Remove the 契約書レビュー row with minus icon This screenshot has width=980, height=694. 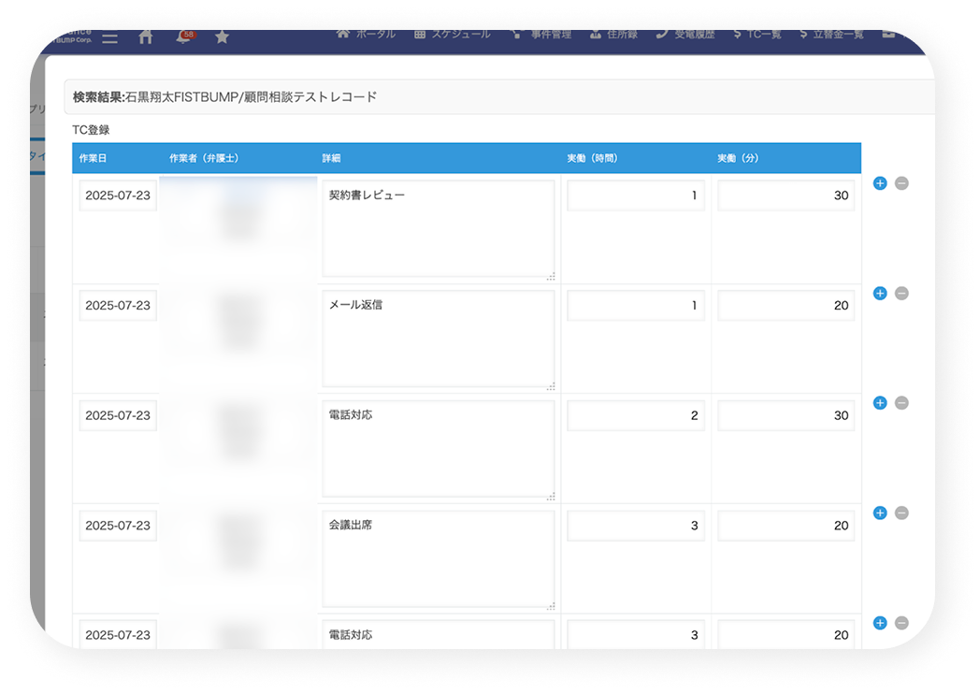[x=901, y=183]
